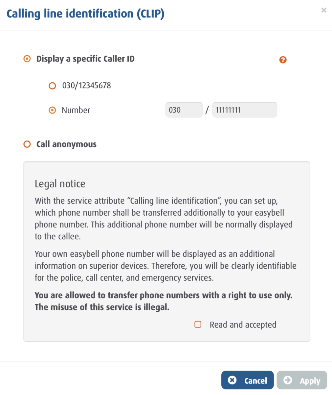Click the circled X icon inside Cancel
332x395 pixels.
(x=232, y=380)
